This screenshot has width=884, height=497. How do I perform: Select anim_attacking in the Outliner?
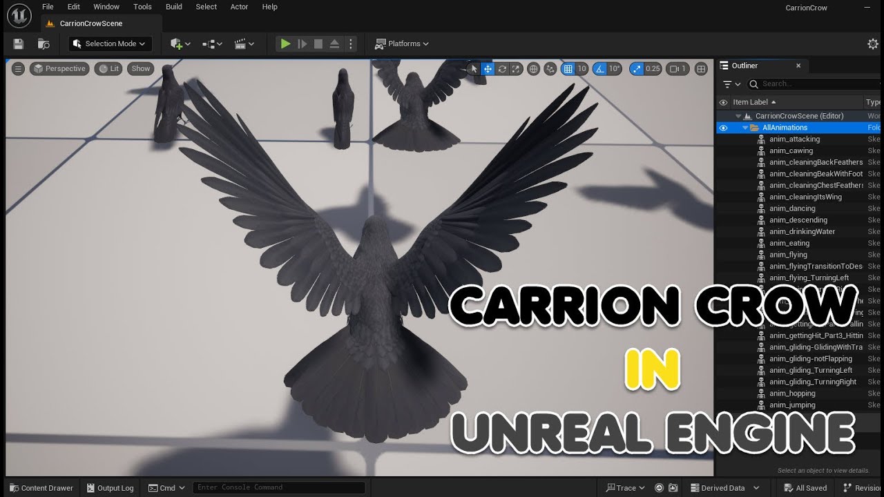tap(794, 139)
